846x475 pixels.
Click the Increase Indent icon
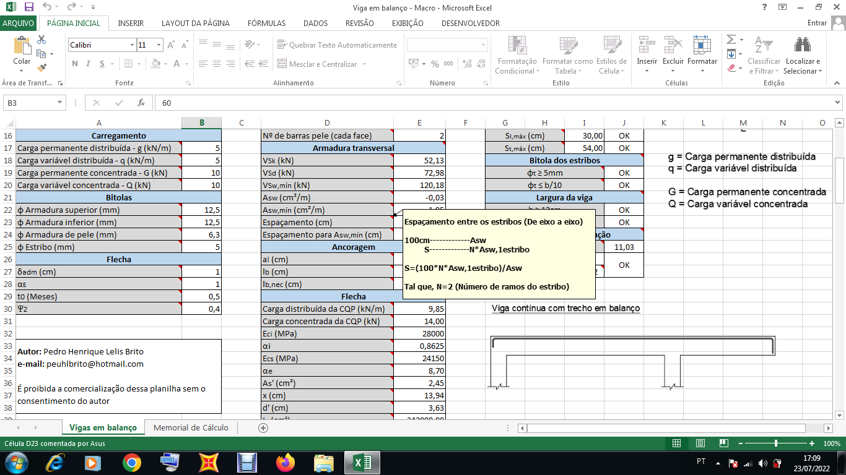(x=263, y=64)
